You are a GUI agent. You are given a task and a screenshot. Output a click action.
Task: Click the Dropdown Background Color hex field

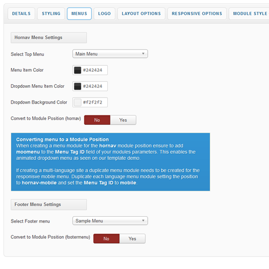(94, 102)
